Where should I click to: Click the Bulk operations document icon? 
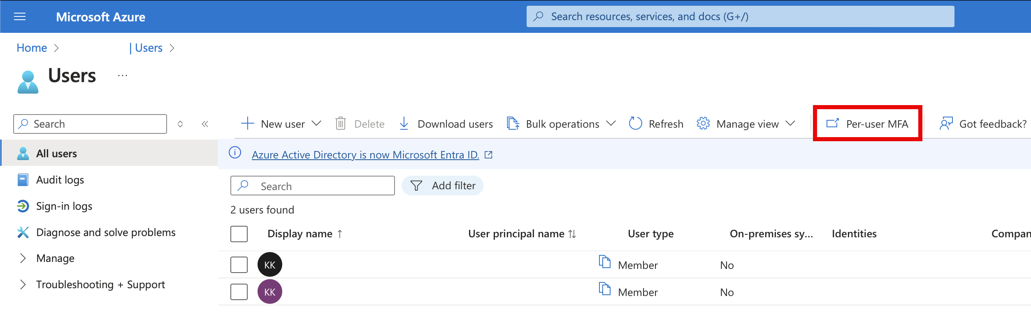point(513,124)
